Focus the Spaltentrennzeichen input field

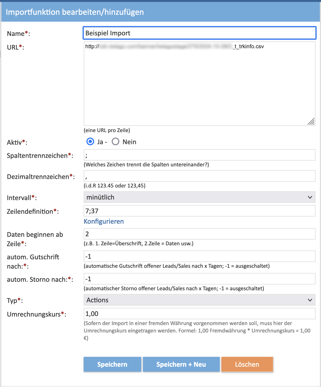tap(199, 155)
